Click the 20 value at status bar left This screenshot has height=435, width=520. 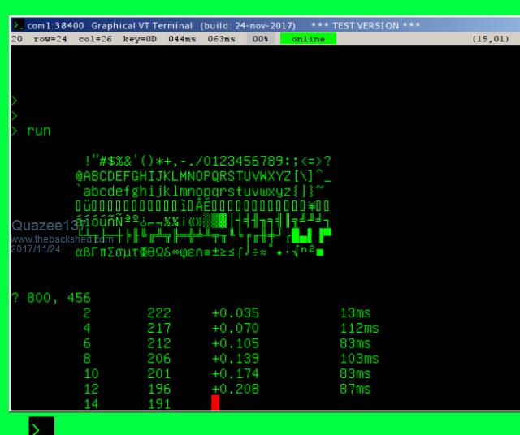[x=18, y=39]
